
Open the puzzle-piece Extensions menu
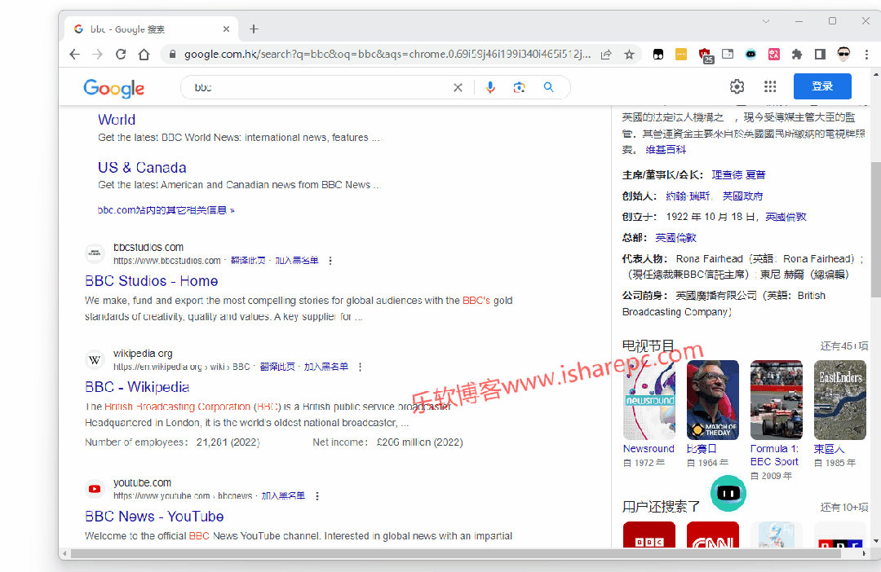797,55
